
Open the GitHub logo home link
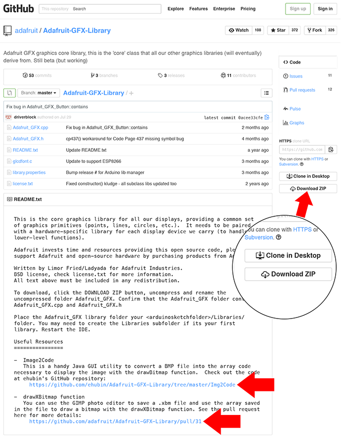[19, 9]
